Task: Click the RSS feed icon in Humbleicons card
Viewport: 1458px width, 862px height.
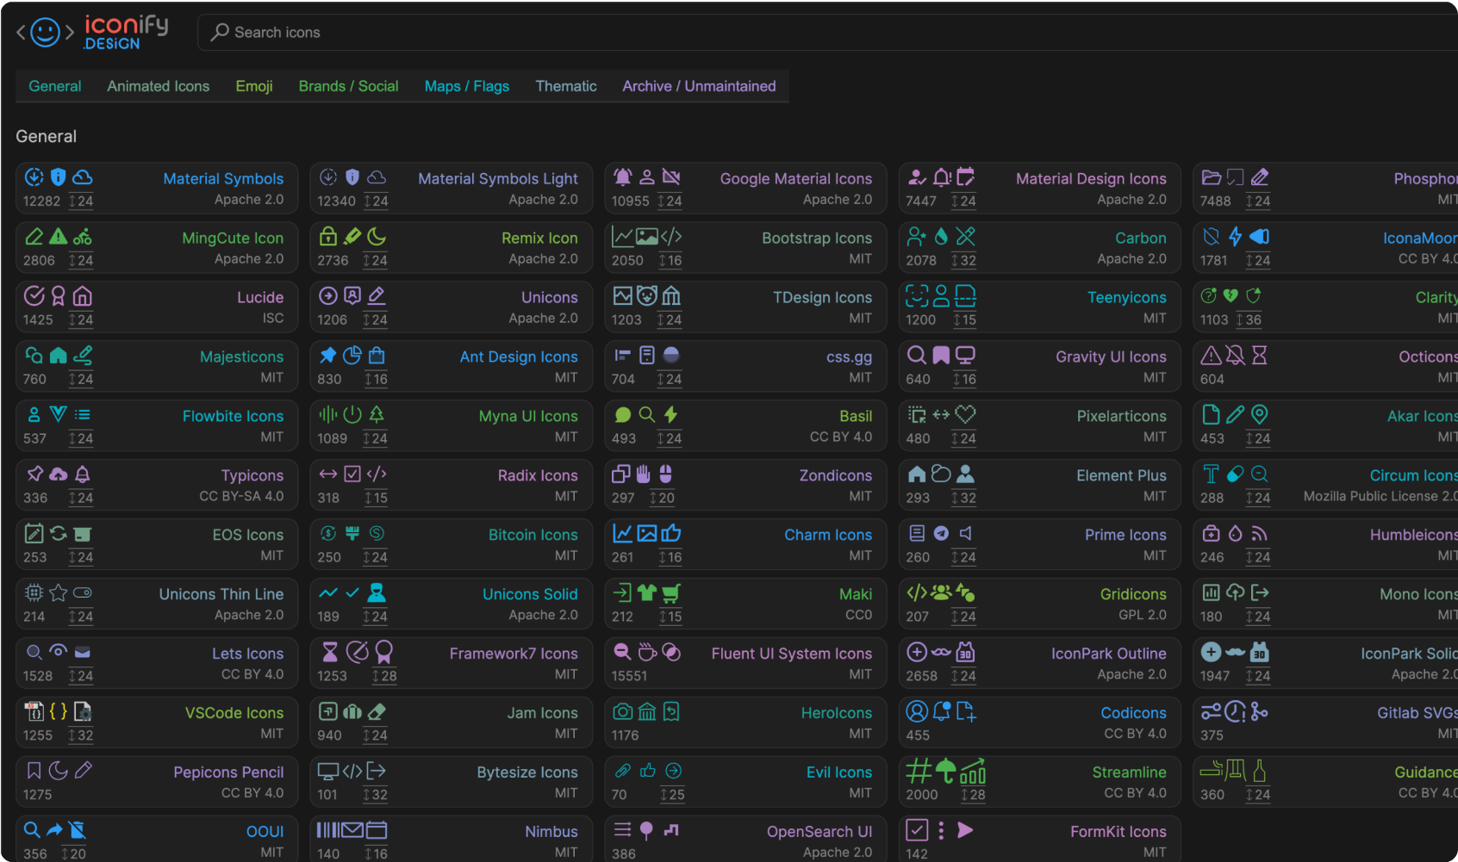Action: [x=1260, y=534]
